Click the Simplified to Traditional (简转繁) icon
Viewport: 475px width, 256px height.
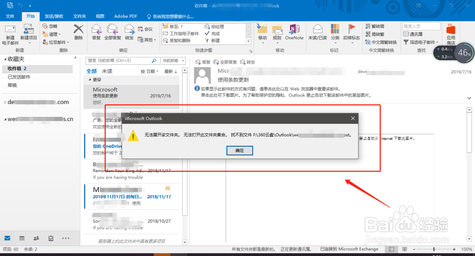click(368, 34)
